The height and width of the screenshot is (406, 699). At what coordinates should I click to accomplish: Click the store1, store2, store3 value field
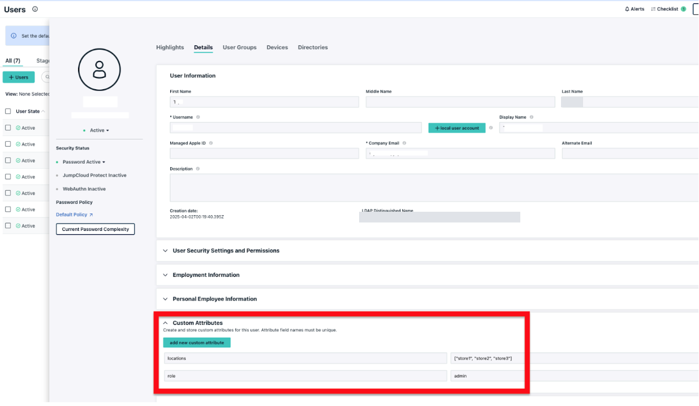coord(575,358)
